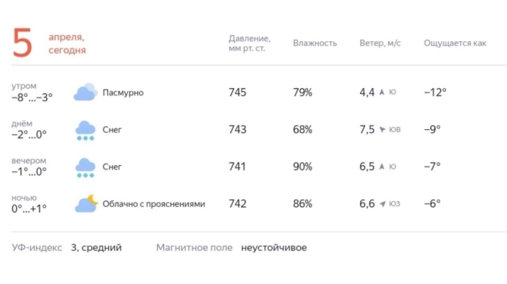Click the 'Магнитное поле' label
The image size is (507, 284).
[194, 248]
